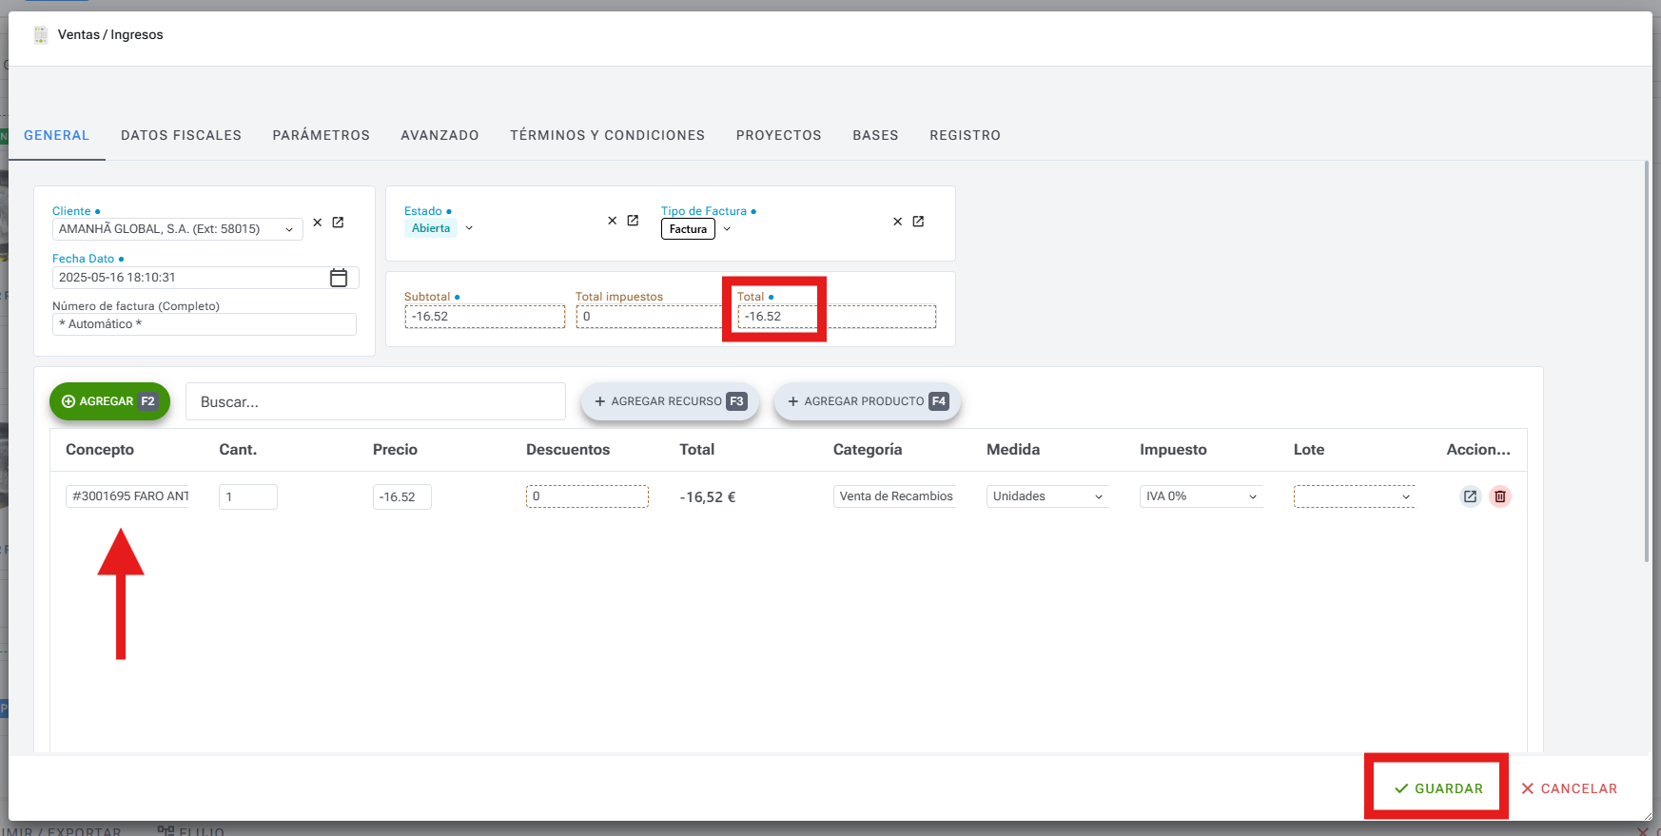Expand the Estado dropdown arrow
The width and height of the screenshot is (1661, 836).
[469, 228]
